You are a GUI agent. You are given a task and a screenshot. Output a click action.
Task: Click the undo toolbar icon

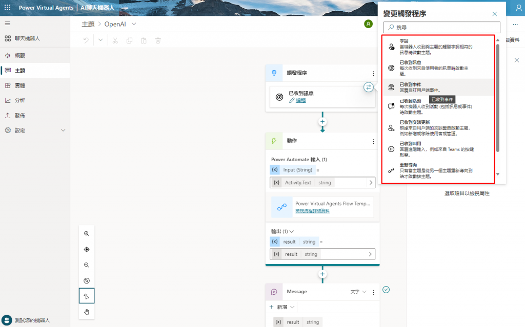(86, 40)
